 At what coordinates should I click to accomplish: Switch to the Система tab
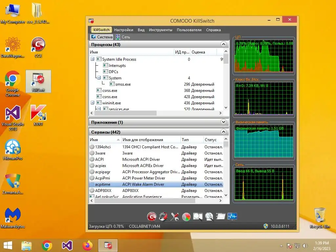[102, 37]
